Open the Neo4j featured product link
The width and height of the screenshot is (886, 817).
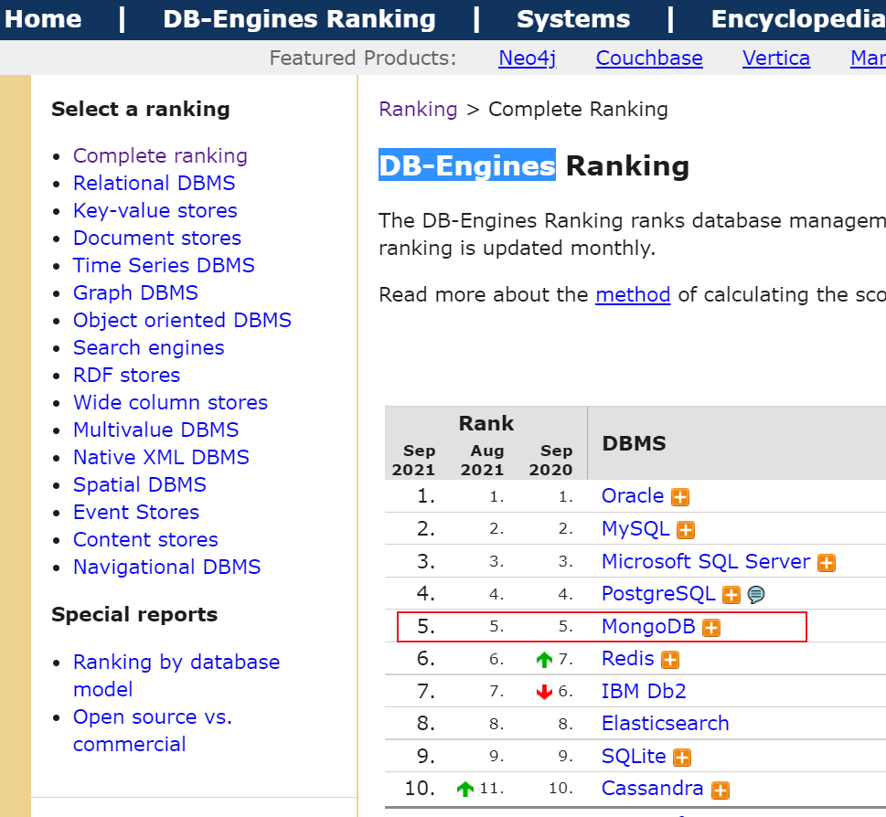pos(528,58)
